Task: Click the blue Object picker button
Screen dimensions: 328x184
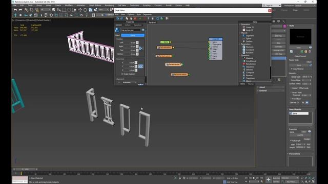Action: (x=133, y=35)
